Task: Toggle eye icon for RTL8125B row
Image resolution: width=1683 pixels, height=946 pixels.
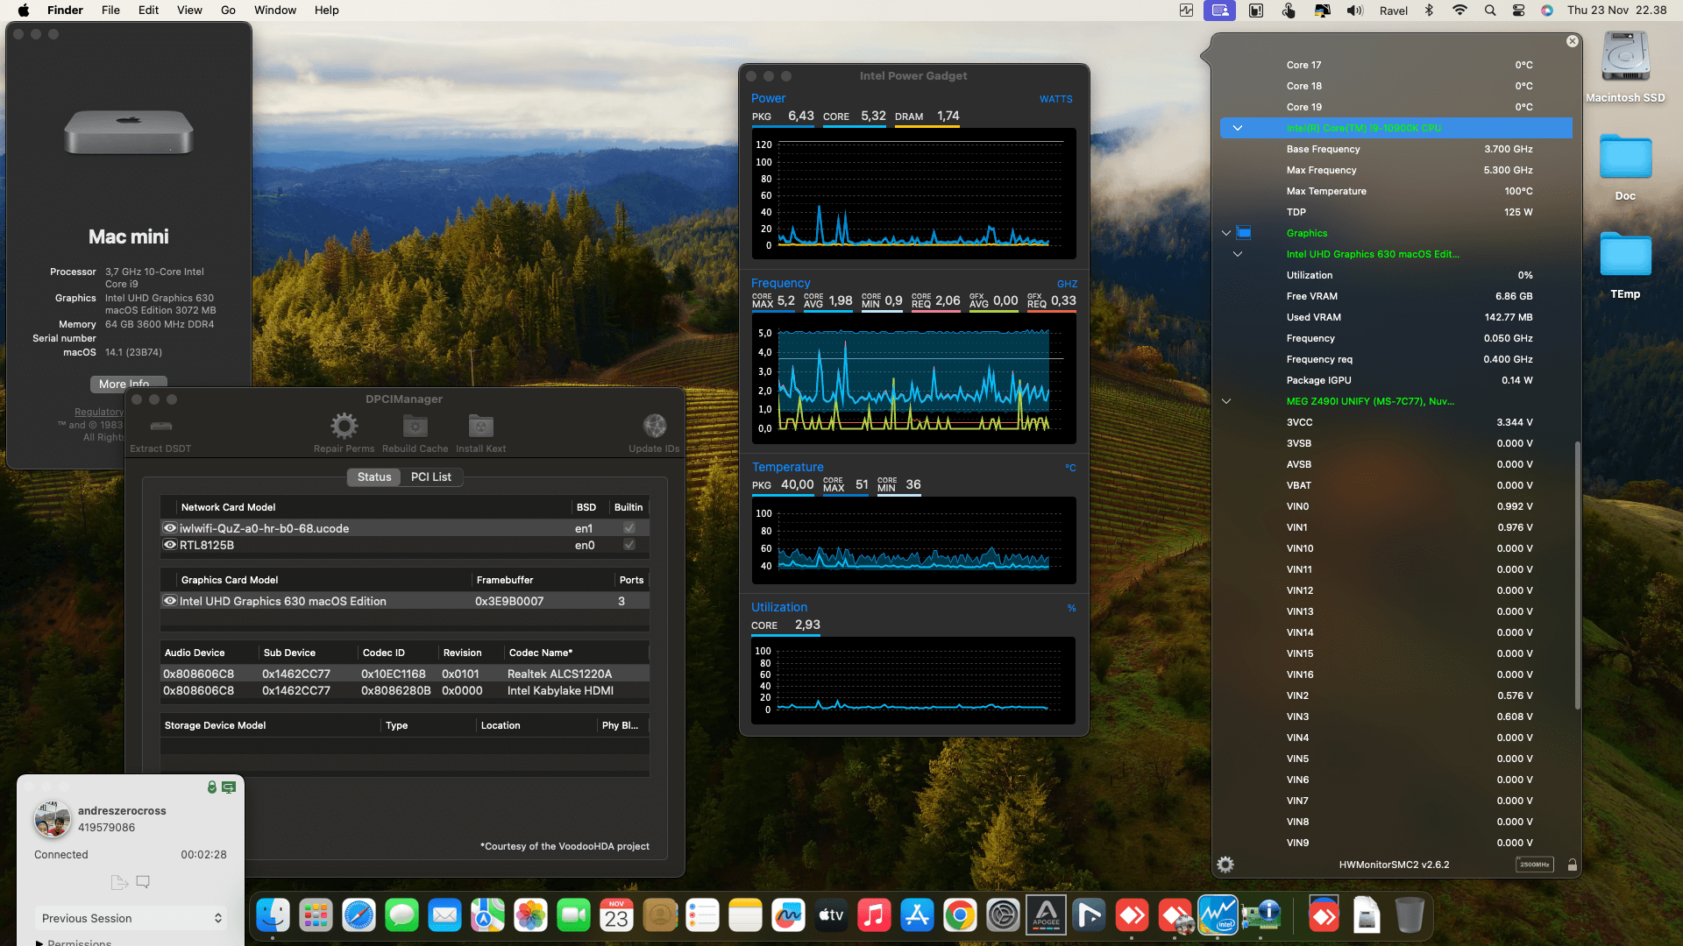Action: [x=170, y=545]
